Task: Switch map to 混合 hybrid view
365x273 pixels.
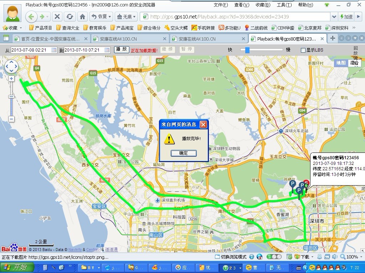Action: point(354,63)
